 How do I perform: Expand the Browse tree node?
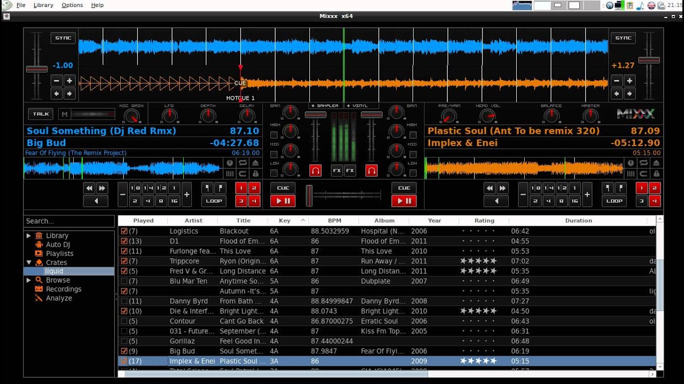[28, 280]
